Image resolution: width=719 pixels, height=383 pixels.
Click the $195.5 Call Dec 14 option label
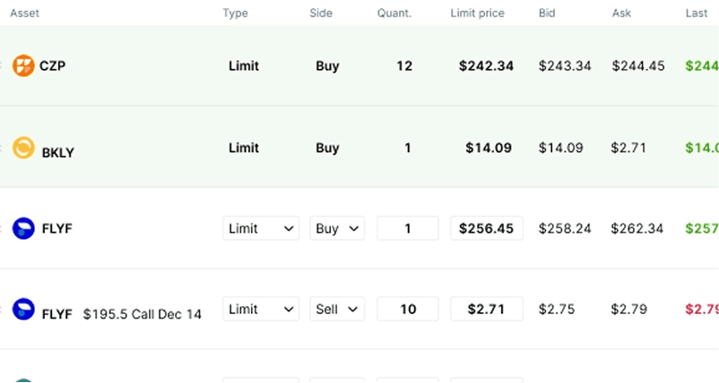(143, 314)
